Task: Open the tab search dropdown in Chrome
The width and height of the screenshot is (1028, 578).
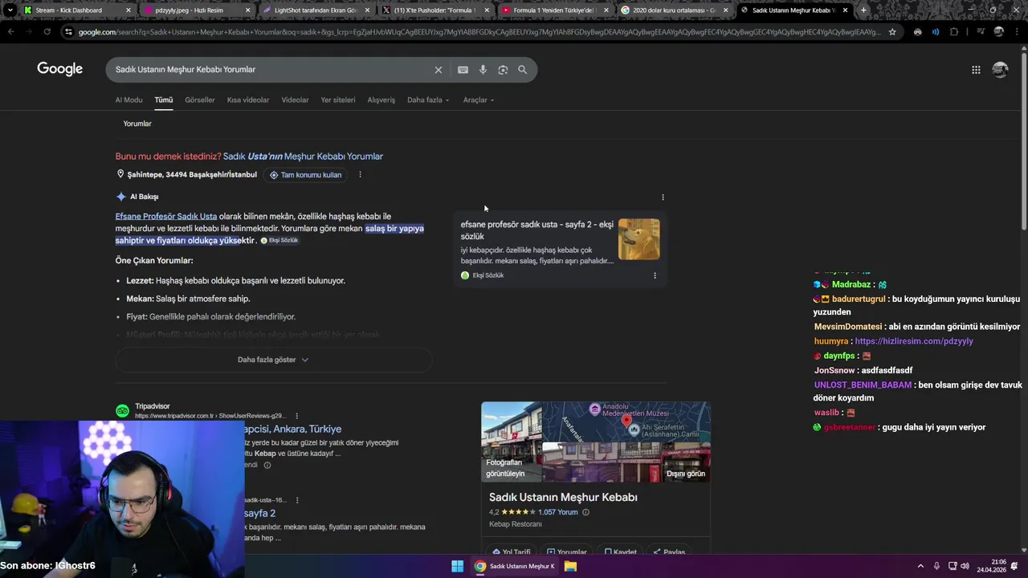Action: point(10,10)
